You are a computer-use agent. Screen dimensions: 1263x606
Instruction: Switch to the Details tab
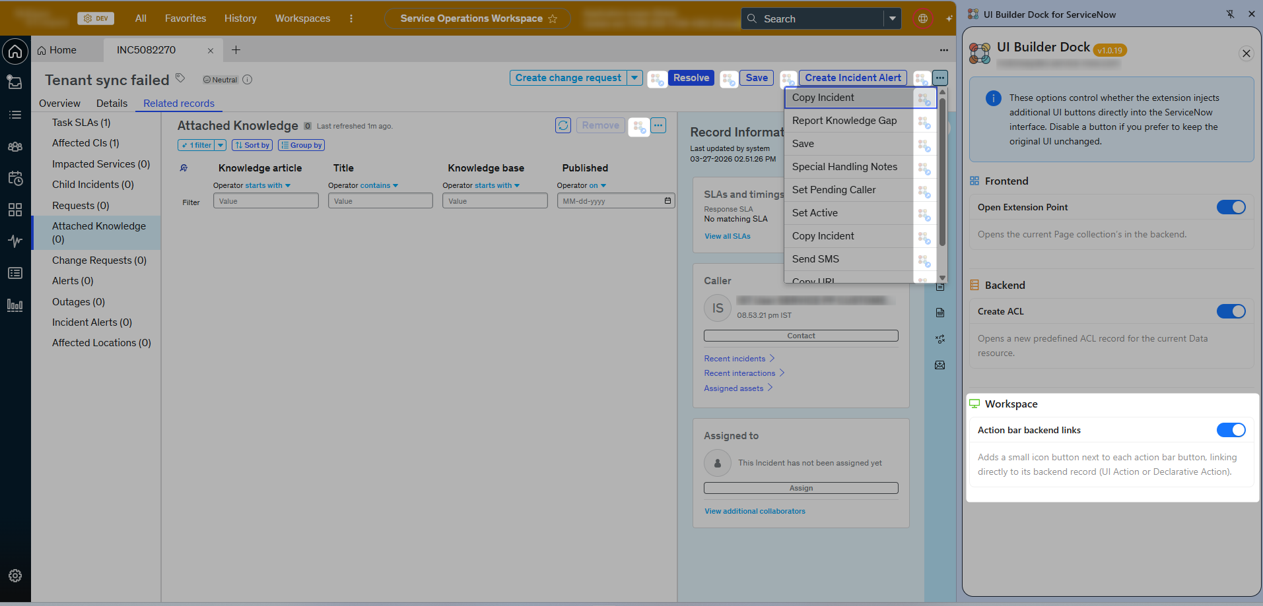tap(112, 104)
